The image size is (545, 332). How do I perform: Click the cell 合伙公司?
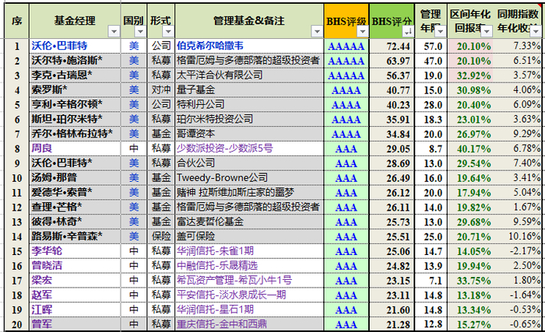coord(249,163)
